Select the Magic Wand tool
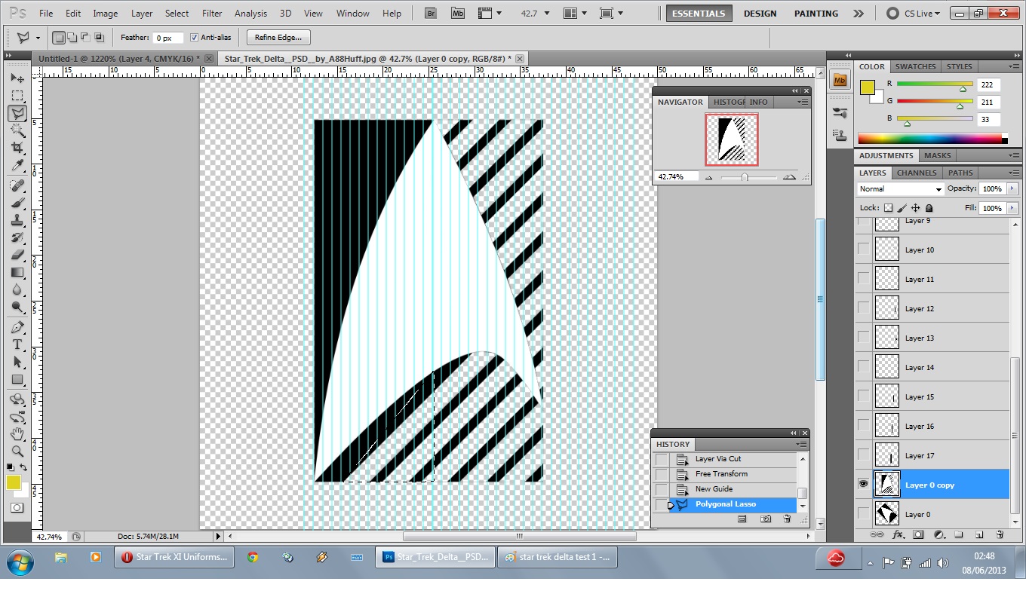This screenshot has height=603, width=1026. [x=17, y=130]
